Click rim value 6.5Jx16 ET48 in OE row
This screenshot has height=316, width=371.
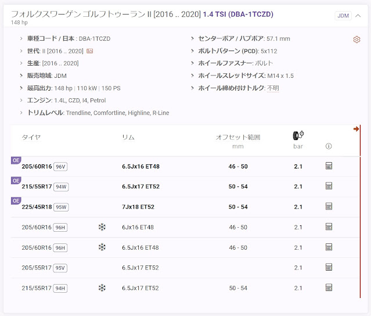(141, 166)
